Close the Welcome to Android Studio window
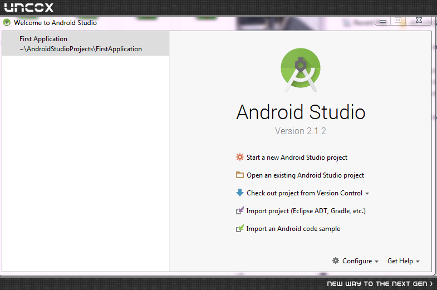 [419, 21]
